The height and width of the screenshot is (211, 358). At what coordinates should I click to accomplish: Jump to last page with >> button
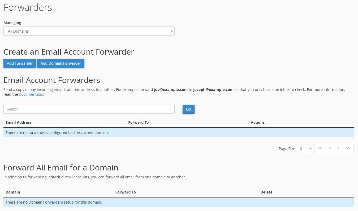click(348, 148)
